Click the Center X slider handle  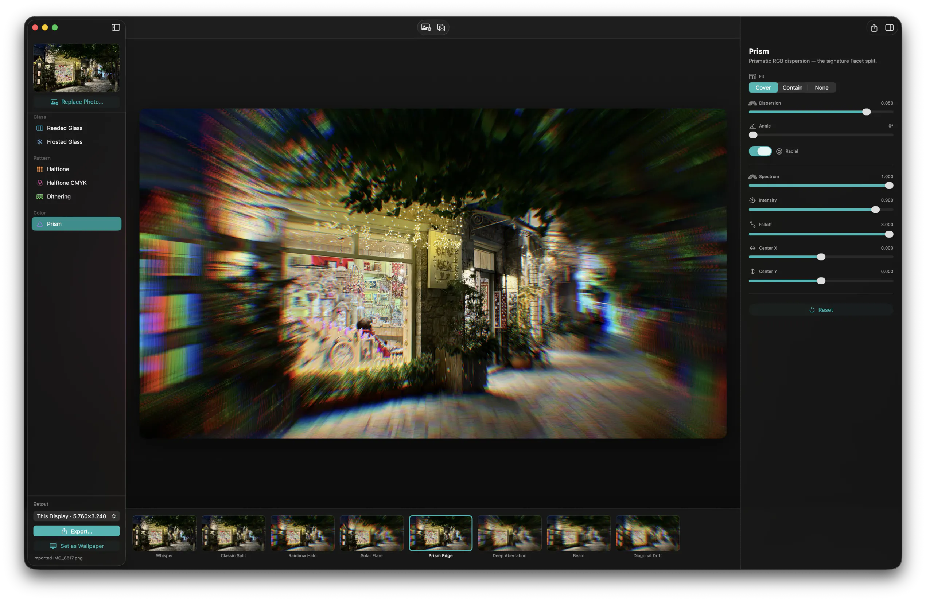click(x=821, y=257)
